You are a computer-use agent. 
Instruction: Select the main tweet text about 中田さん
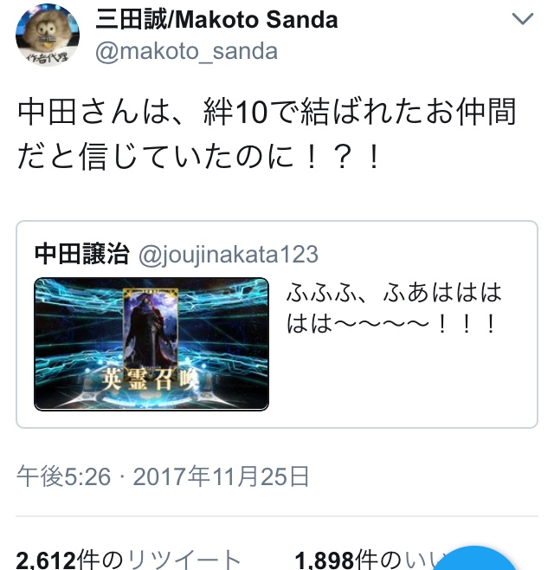click(267, 134)
